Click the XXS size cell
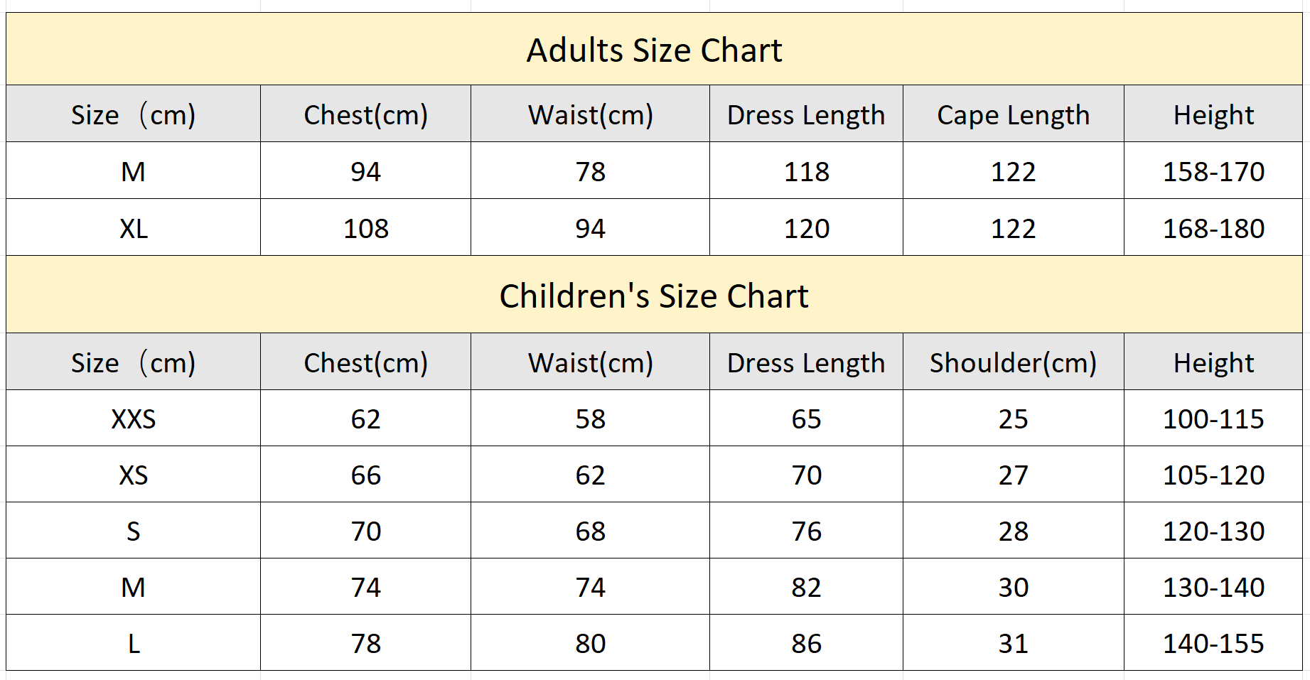 point(134,418)
